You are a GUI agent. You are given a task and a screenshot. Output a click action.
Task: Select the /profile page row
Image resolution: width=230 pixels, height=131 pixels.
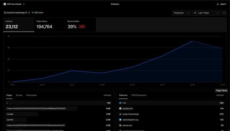click(59, 120)
